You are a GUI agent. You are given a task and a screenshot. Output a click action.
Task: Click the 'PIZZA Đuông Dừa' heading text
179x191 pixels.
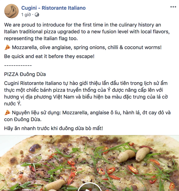(x=25, y=74)
